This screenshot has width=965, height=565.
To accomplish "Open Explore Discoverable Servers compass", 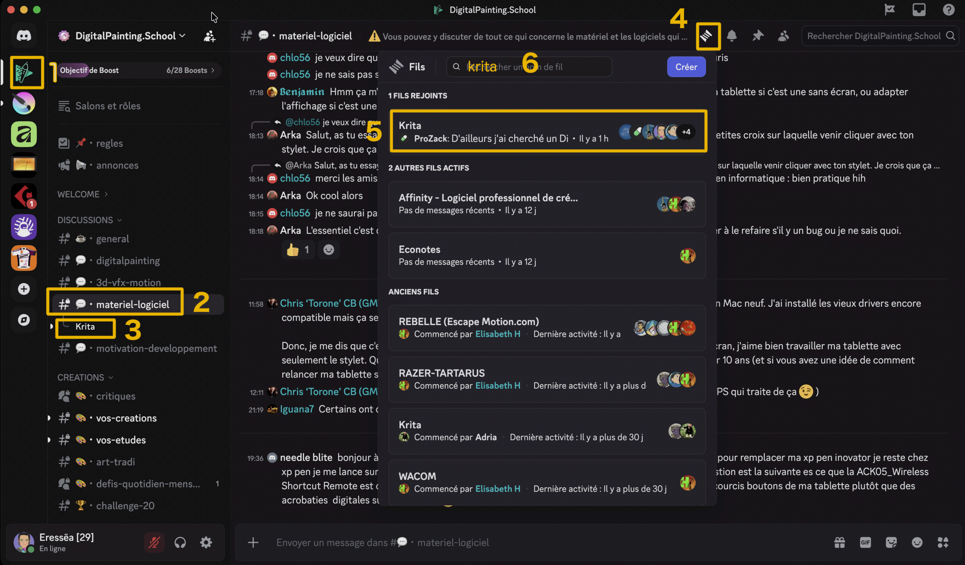I will (24, 320).
